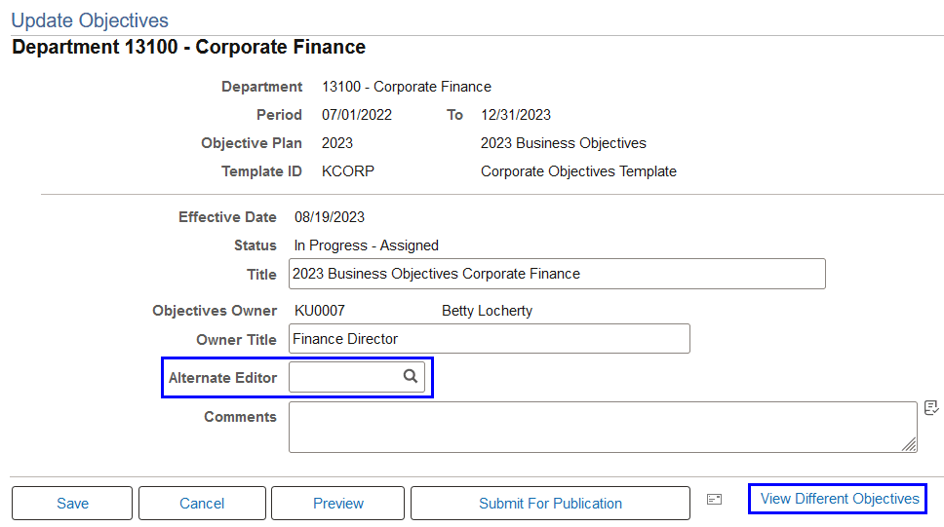Screen dimensions: 944x527
Task: Click the owner ID KU0007
Action: pos(320,311)
